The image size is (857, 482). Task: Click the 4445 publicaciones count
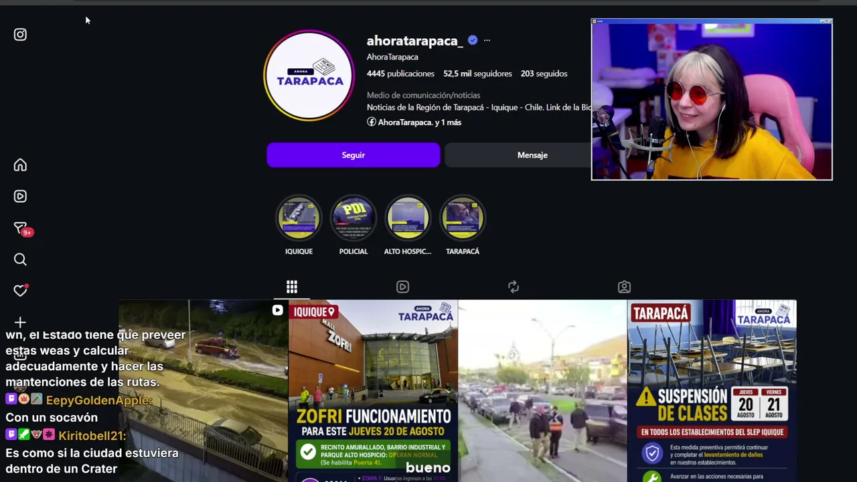pyautogui.click(x=400, y=74)
